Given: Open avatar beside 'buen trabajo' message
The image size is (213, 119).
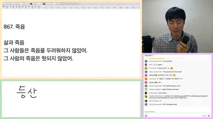Looking at the screenshot, I should point(146,93).
